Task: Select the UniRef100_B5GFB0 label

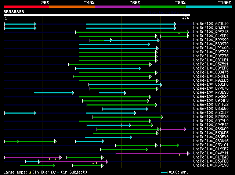Action: 211,161
